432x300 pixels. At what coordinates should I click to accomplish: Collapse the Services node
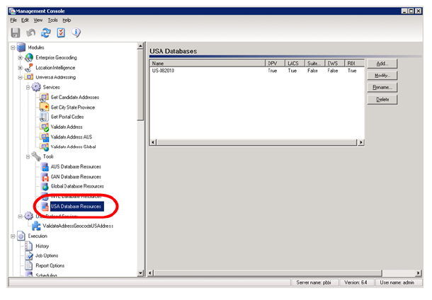pos(28,88)
